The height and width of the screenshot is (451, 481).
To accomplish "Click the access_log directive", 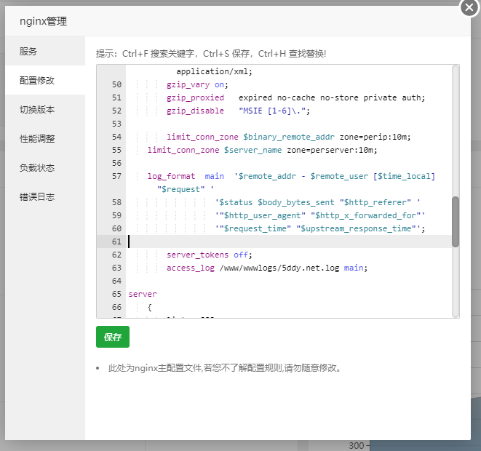I will 191,268.
